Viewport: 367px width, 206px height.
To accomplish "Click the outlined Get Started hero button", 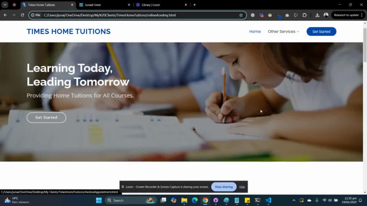I will 46,117.
